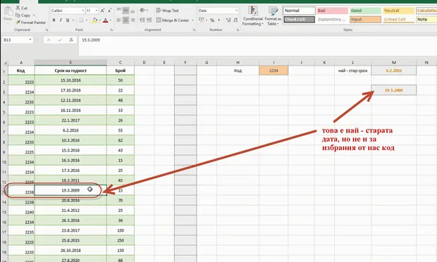This screenshot has height=262, width=437.
Task: Apply the Good cell style
Action: (x=365, y=11)
